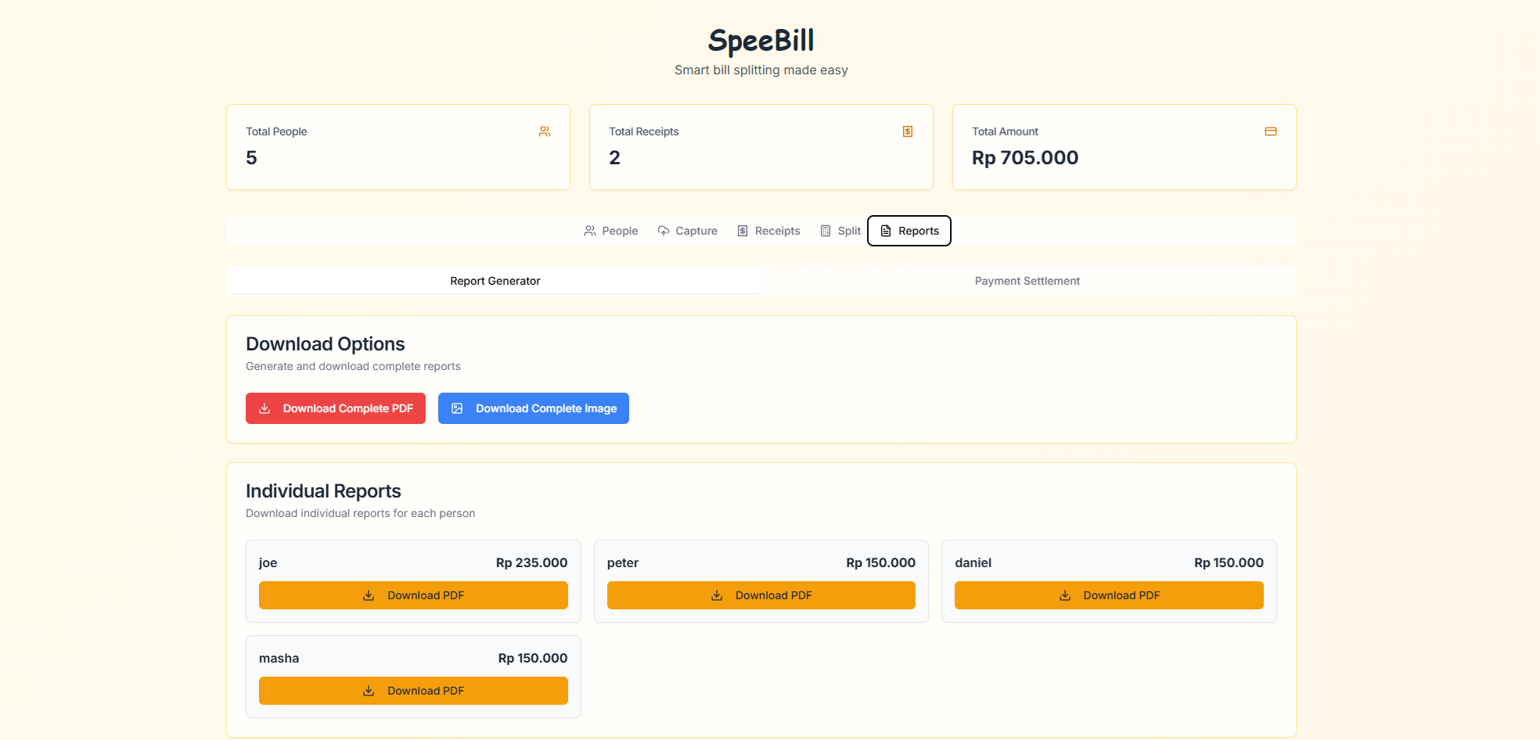This screenshot has width=1540, height=740.
Task: Switch to Payment Settlement sub-tab
Action: (x=1027, y=281)
